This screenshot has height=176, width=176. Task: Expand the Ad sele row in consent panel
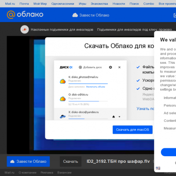tap(170, 113)
